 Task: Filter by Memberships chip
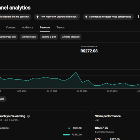coord(29,37)
